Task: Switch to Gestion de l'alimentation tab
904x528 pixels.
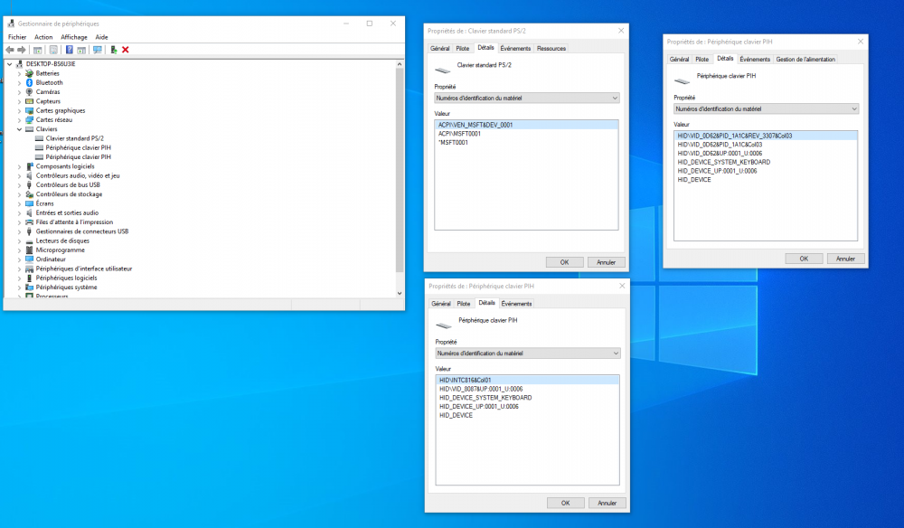Action: coord(805,60)
